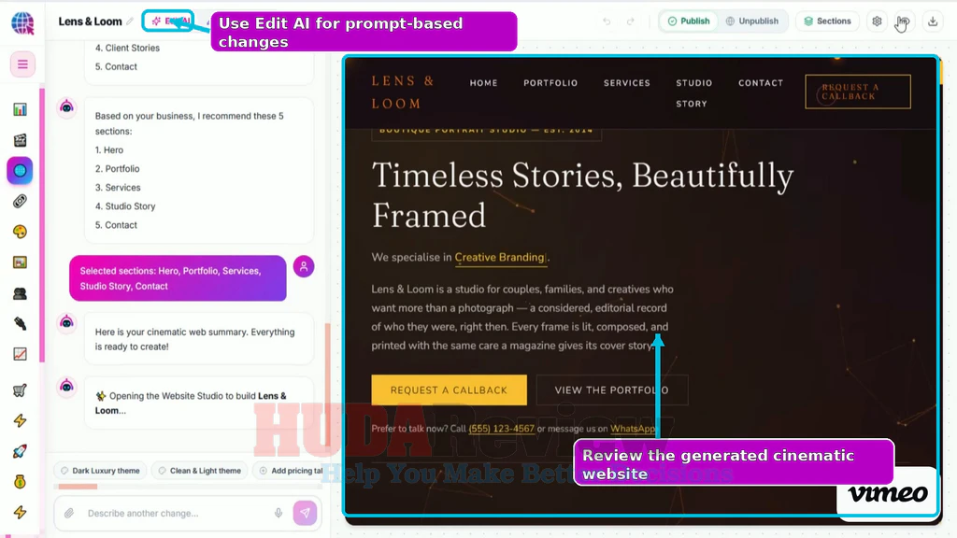Attach a file with the paperclip icon

69,513
